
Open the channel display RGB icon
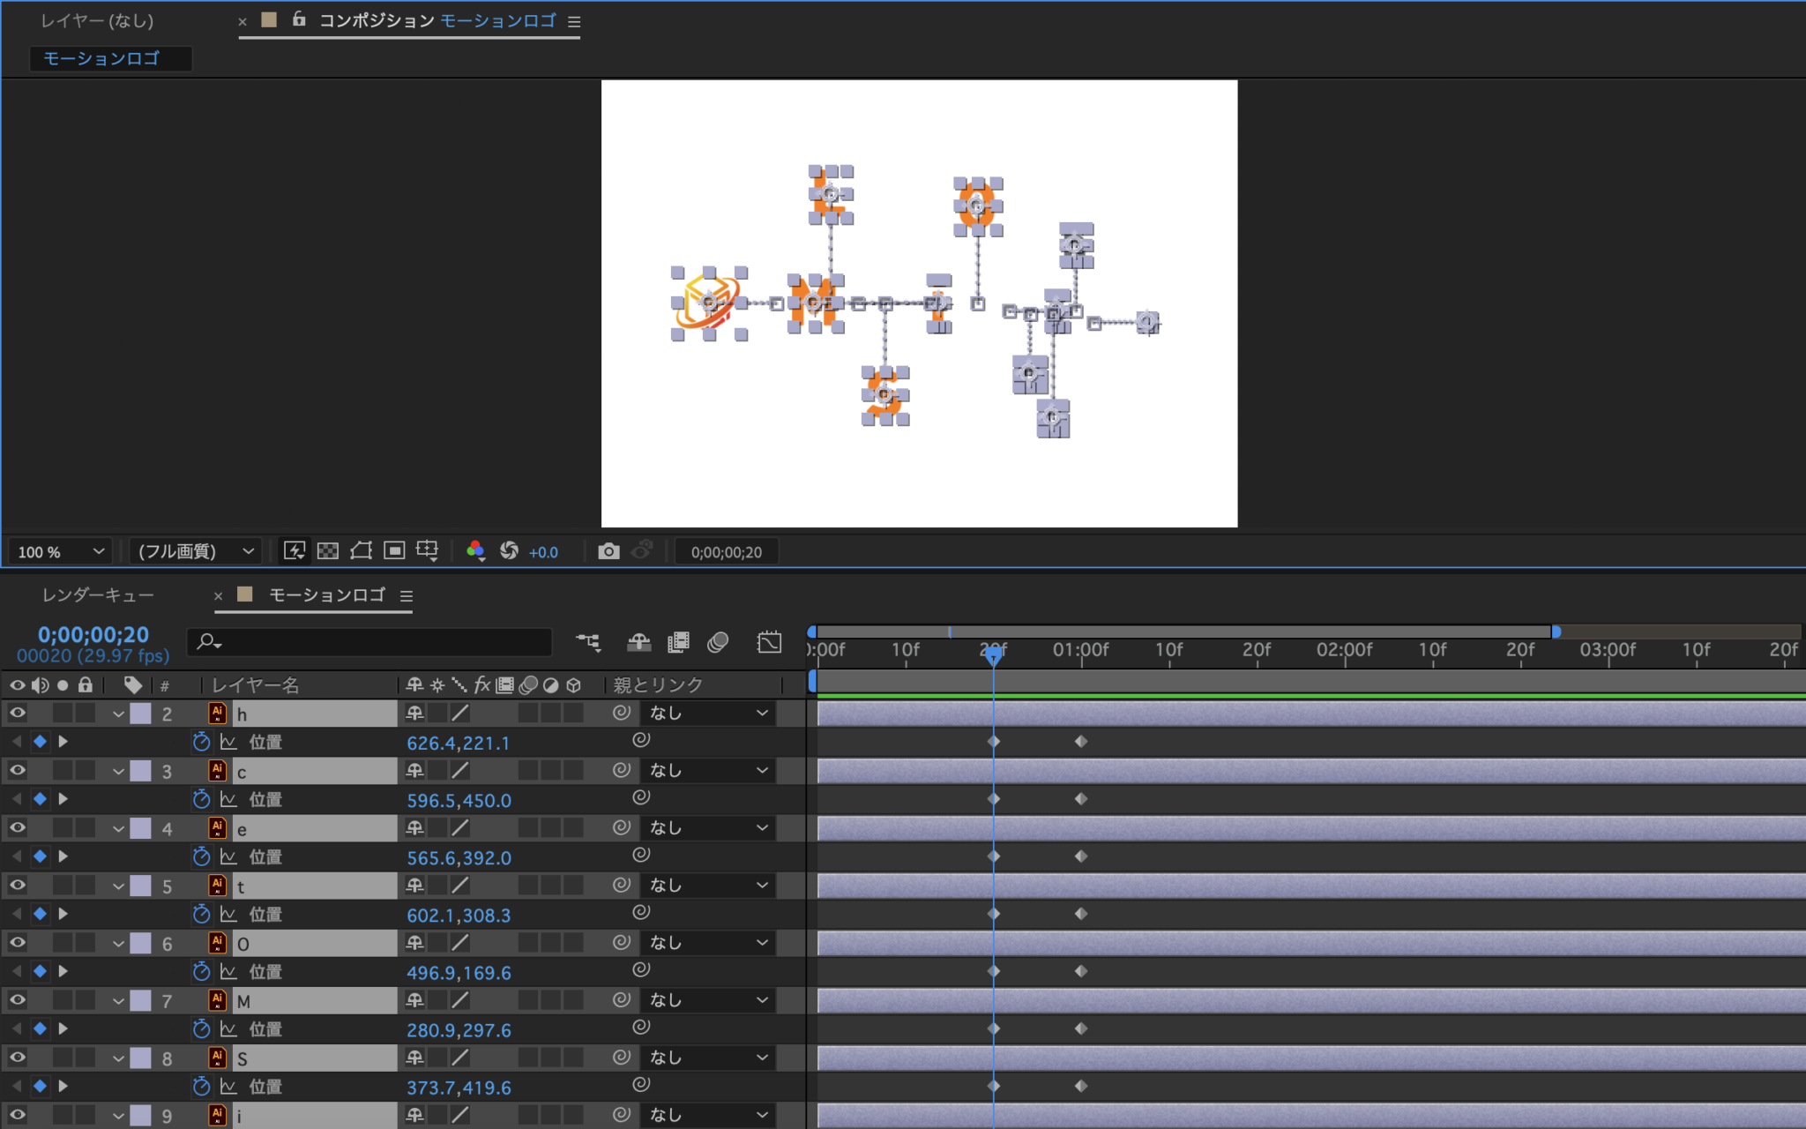475,551
